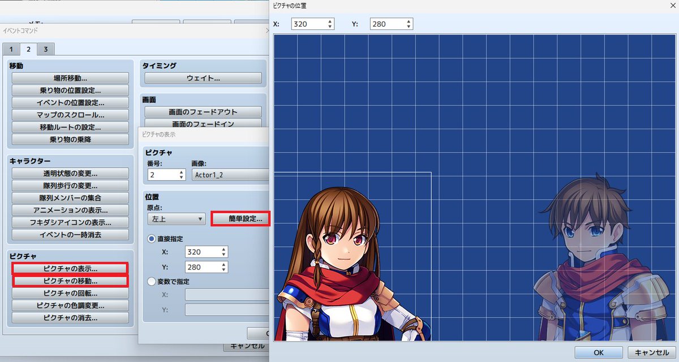Click 隊列メンバーの集合 button

(70, 198)
